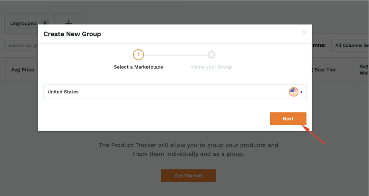369x196 pixels.
Task: Click the plus icon tab to add group
Action: tap(68, 23)
